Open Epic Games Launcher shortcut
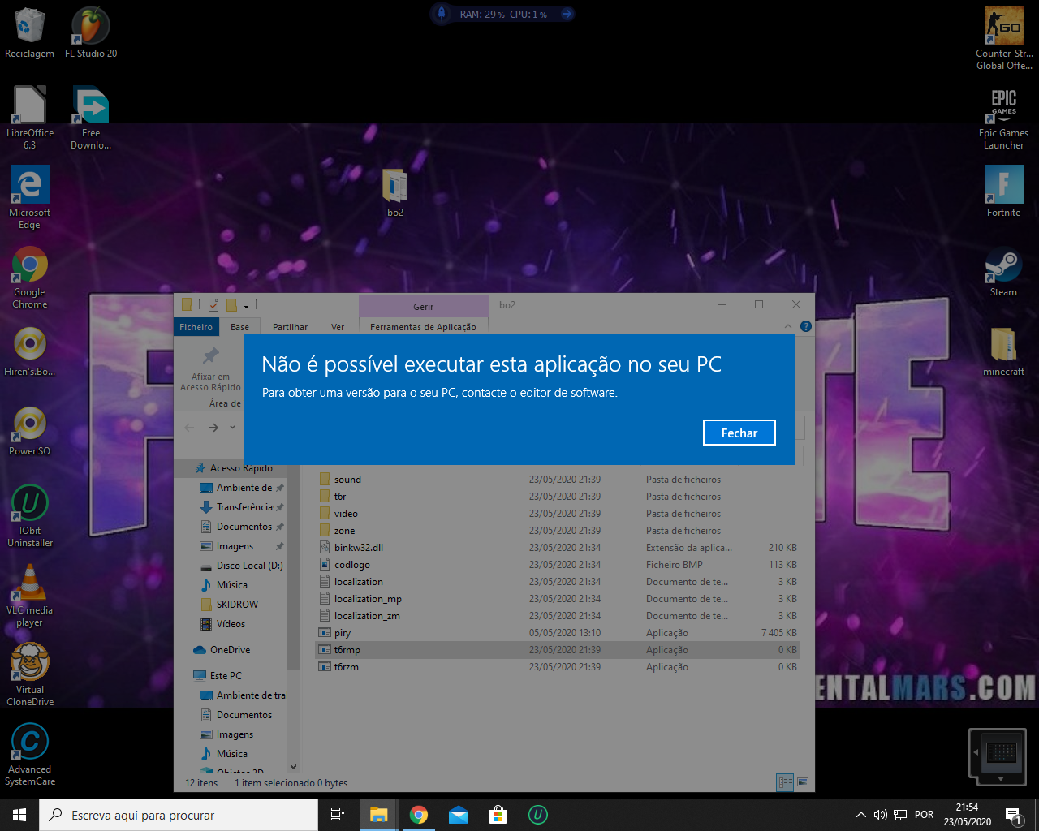Viewport: 1039px width, 831px height. click(x=1004, y=118)
